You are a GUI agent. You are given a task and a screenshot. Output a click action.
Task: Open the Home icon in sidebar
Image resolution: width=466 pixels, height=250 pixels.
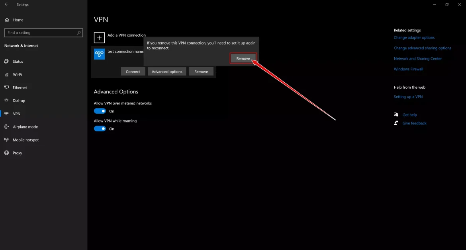7,20
